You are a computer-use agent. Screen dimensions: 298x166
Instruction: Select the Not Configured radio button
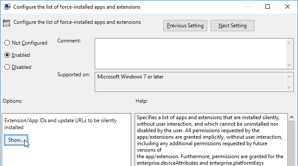(7, 43)
